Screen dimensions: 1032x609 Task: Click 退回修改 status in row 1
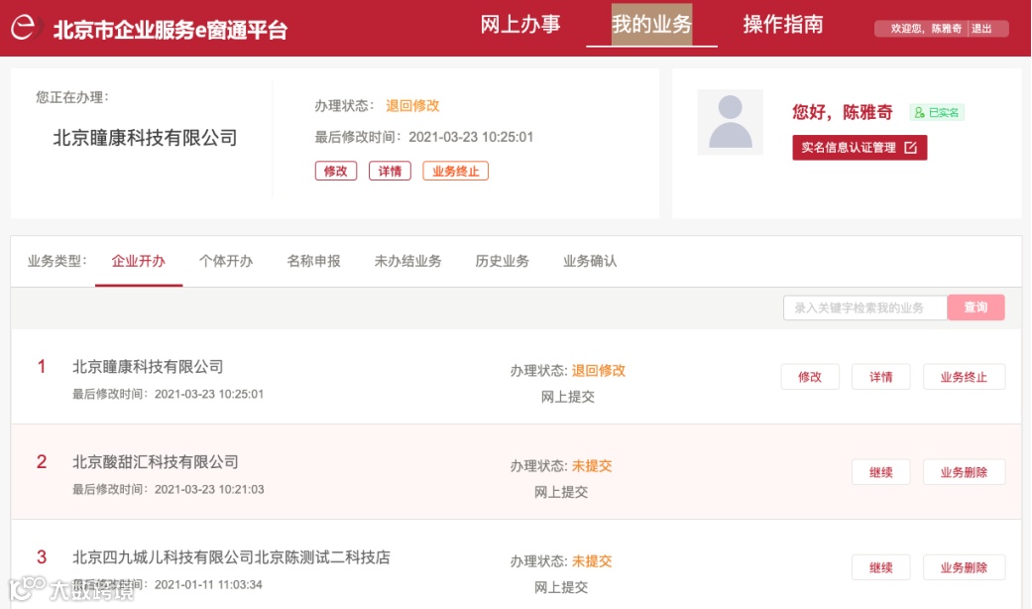click(x=598, y=371)
